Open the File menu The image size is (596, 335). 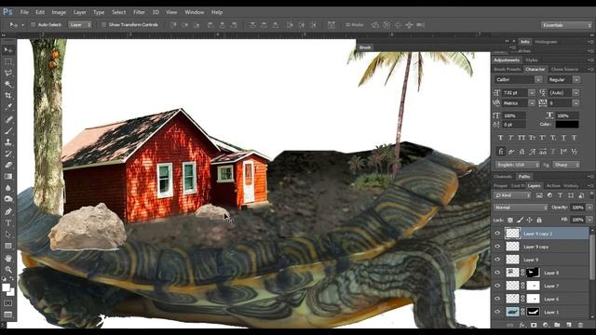[x=24, y=12]
